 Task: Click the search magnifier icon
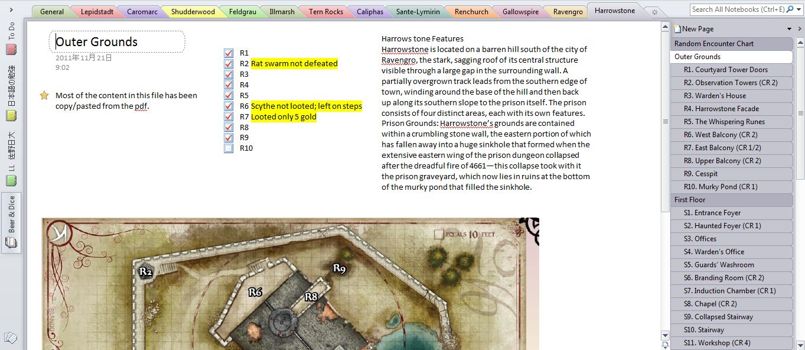click(791, 9)
